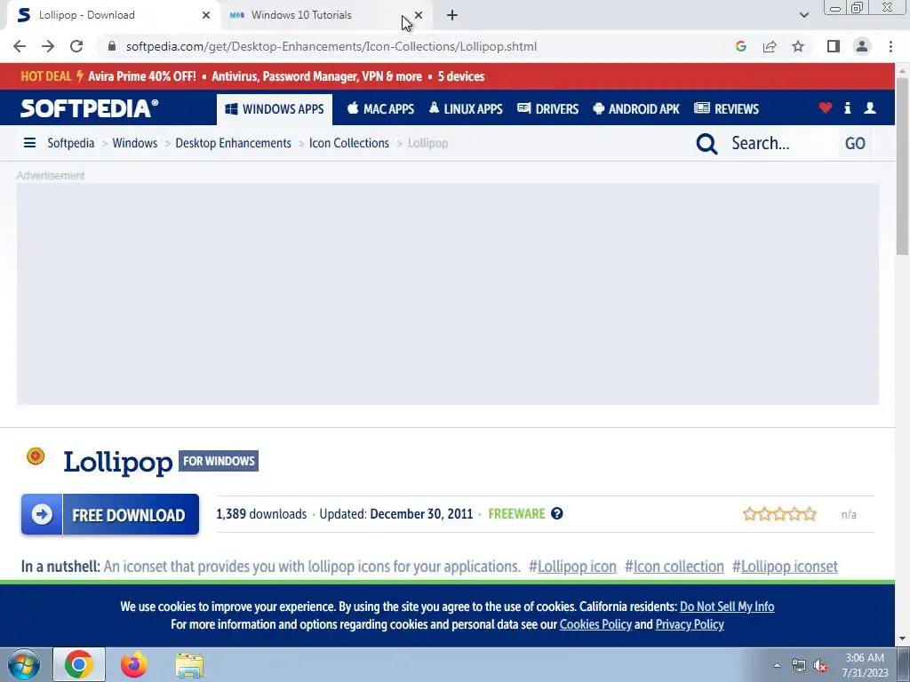Click the scrollbar down arrow
The height and width of the screenshot is (682, 910).
point(902,638)
